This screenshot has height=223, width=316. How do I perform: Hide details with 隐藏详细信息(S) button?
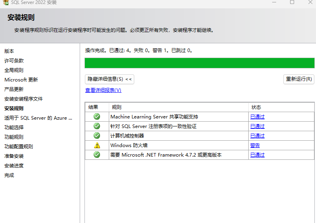coord(110,79)
